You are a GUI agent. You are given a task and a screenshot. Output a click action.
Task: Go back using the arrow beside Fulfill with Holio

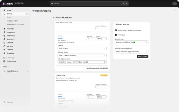tap(54, 18)
